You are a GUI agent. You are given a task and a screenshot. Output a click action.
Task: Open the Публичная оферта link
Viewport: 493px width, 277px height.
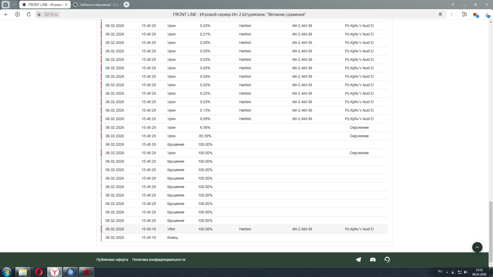point(112,259)
